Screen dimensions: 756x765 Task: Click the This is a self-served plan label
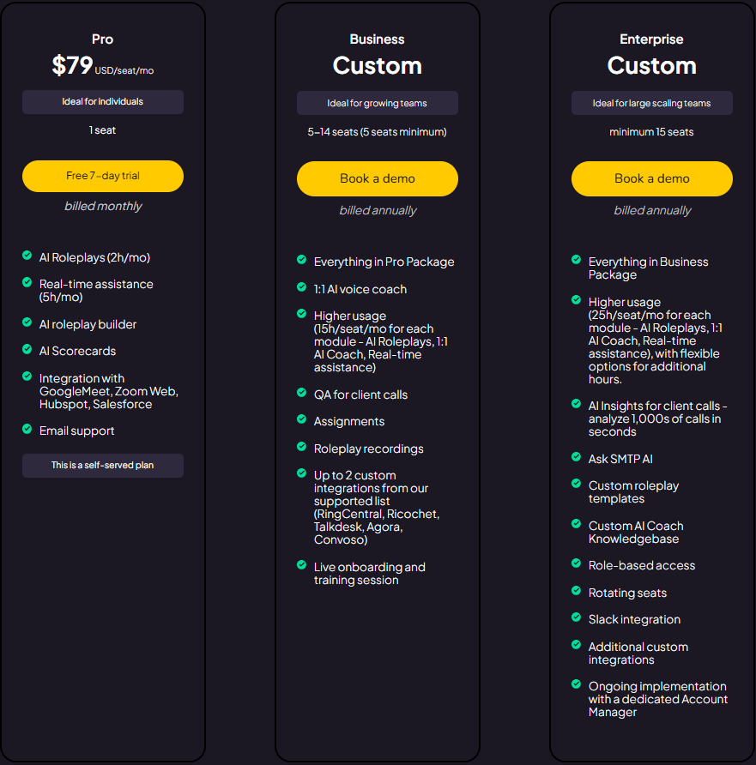[x=103, y=466]
